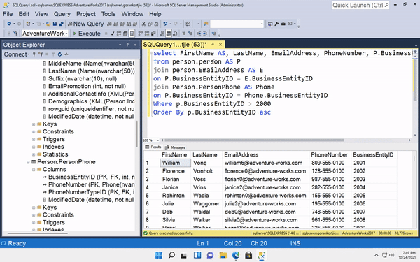Click the Specify Template Parameter Values icon
This screenshot has height=262, width=420.
pyautogui.click(x=214, y=34)
